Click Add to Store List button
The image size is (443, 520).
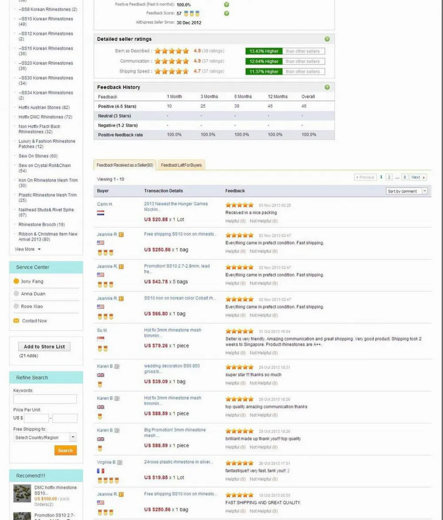(x=44, y=347)
